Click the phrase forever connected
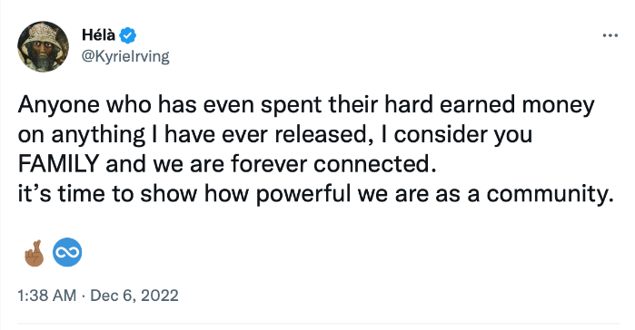635x330 pixels. 333,164
